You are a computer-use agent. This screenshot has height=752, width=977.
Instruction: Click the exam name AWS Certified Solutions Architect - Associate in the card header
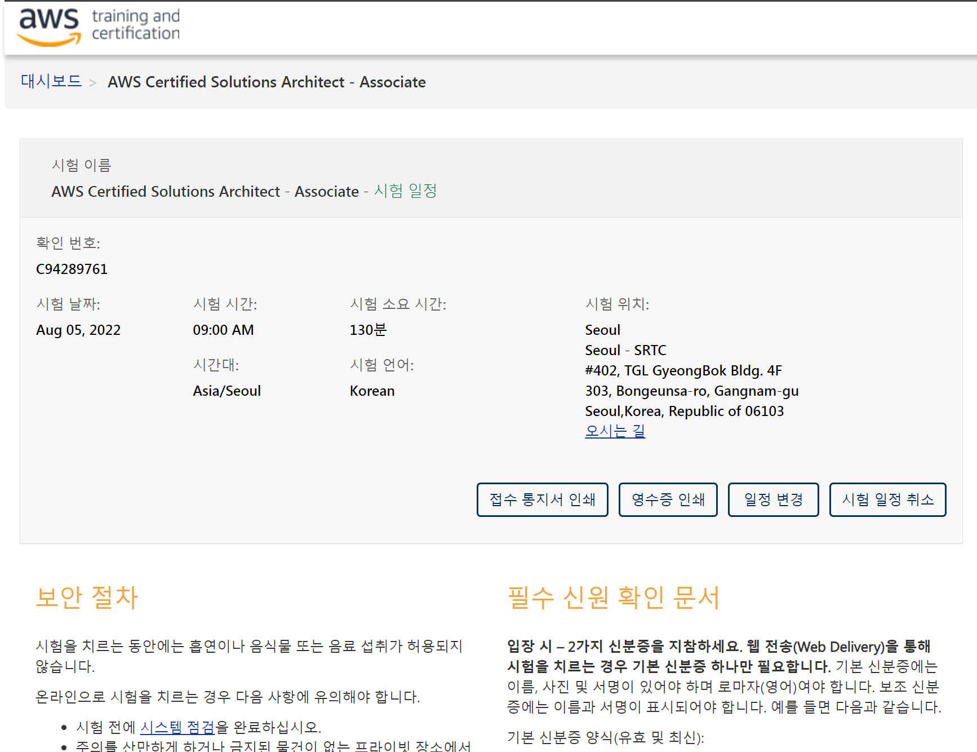(x=205, y=191)
